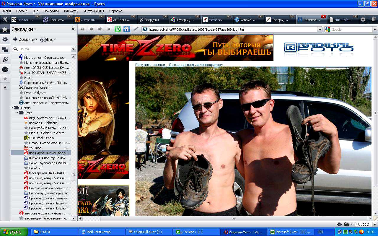Open the Закладки menu in menu bar
This screenshot has width=378, height=244.
coord(51,11)
